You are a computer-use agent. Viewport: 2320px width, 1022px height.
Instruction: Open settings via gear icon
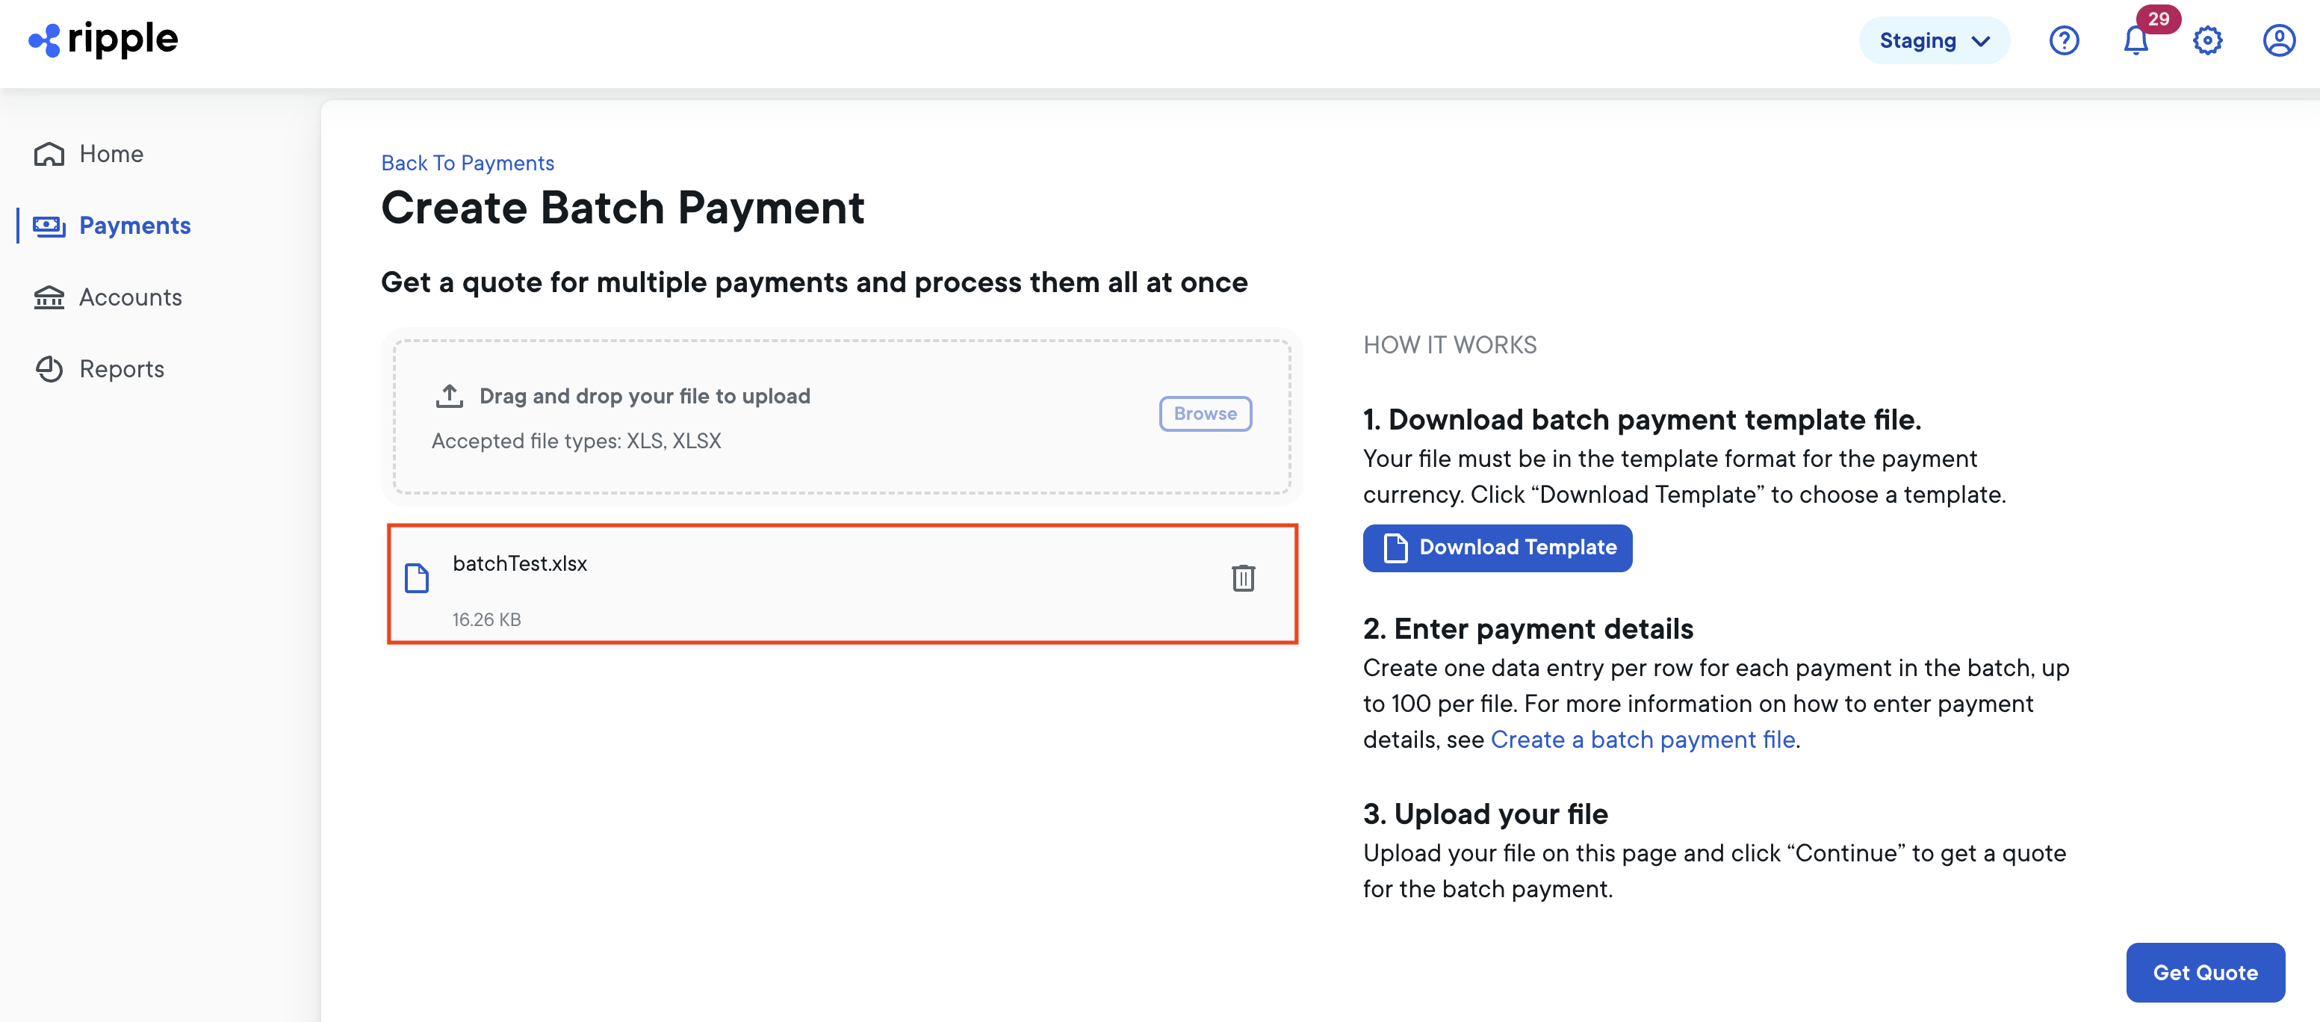2206,40
